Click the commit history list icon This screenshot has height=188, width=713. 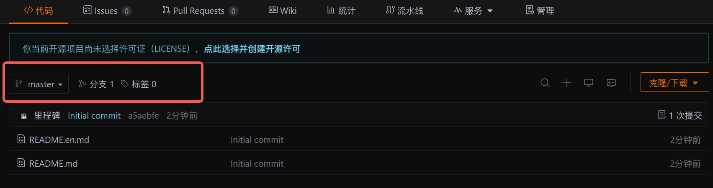(x=662, y=115)
